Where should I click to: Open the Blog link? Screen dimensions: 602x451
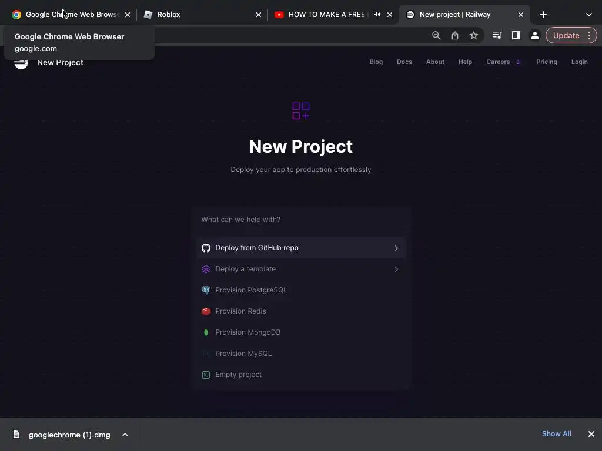(376, 62)
